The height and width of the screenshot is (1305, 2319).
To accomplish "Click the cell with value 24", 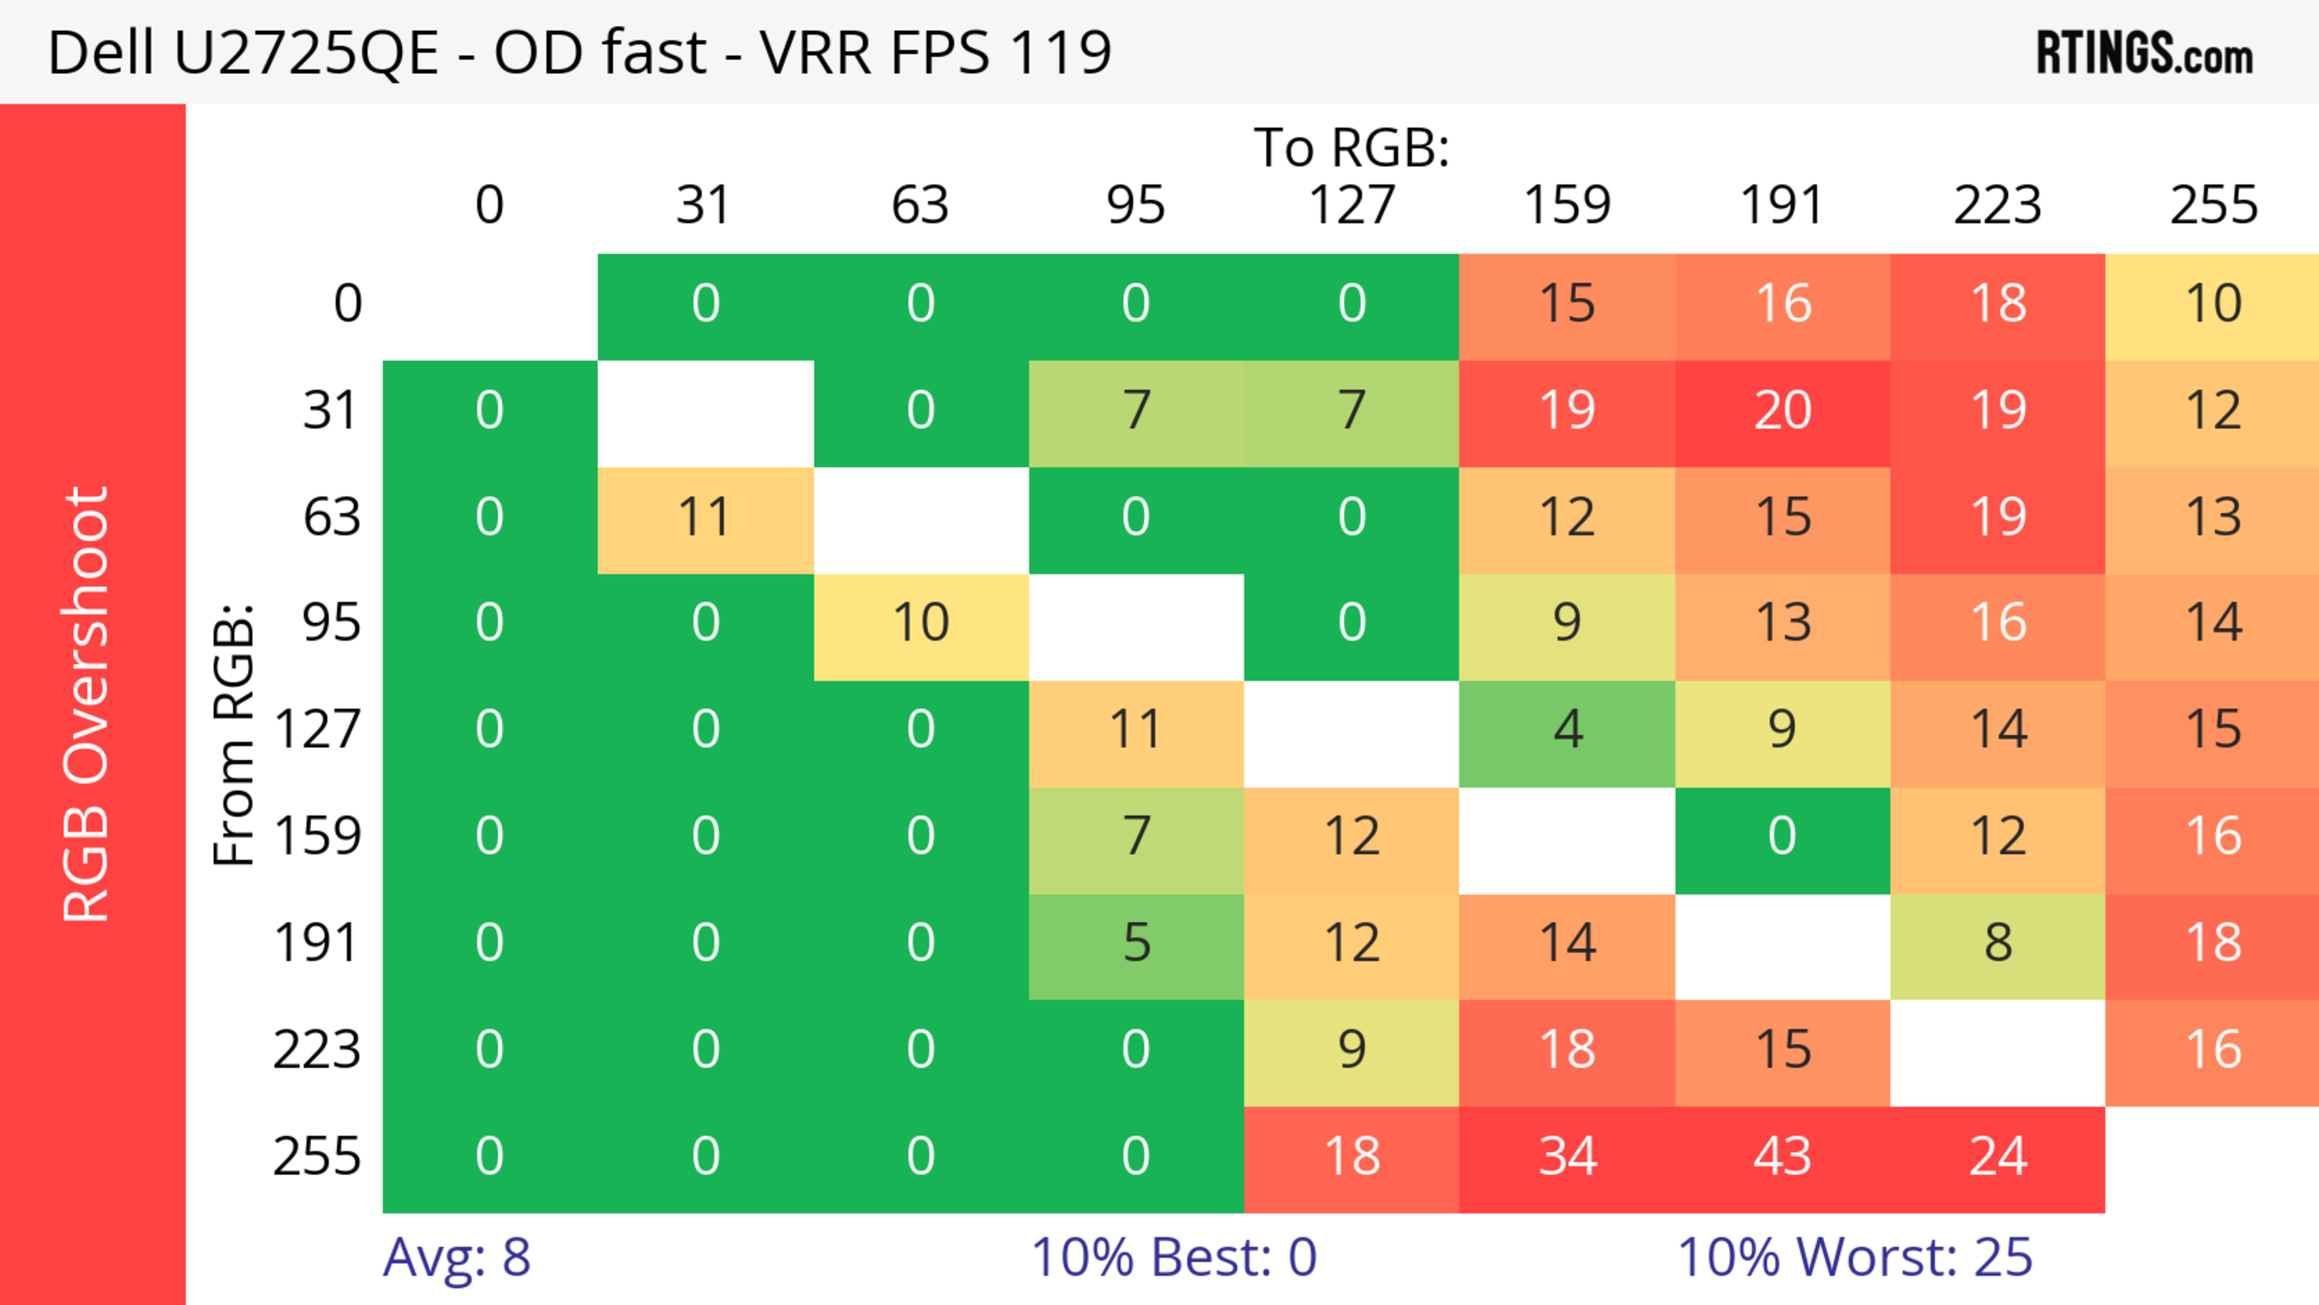I will tap(1998, 1158).
